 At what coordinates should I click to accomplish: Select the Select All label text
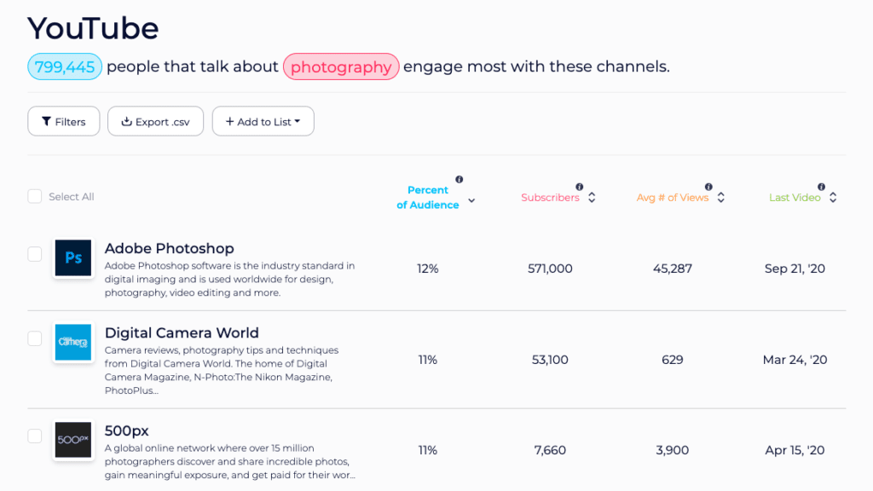click(72, 197)
